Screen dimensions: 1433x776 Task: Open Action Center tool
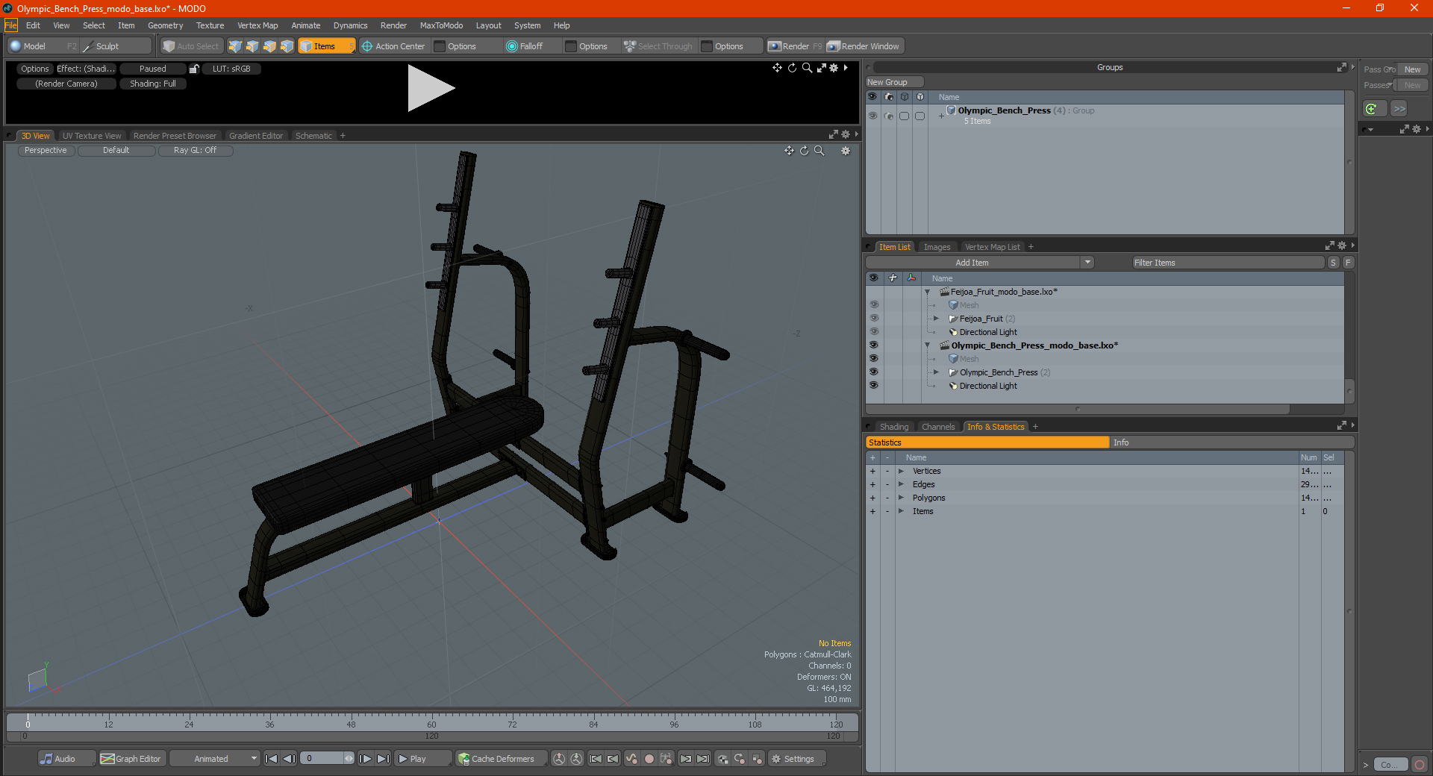393,46
